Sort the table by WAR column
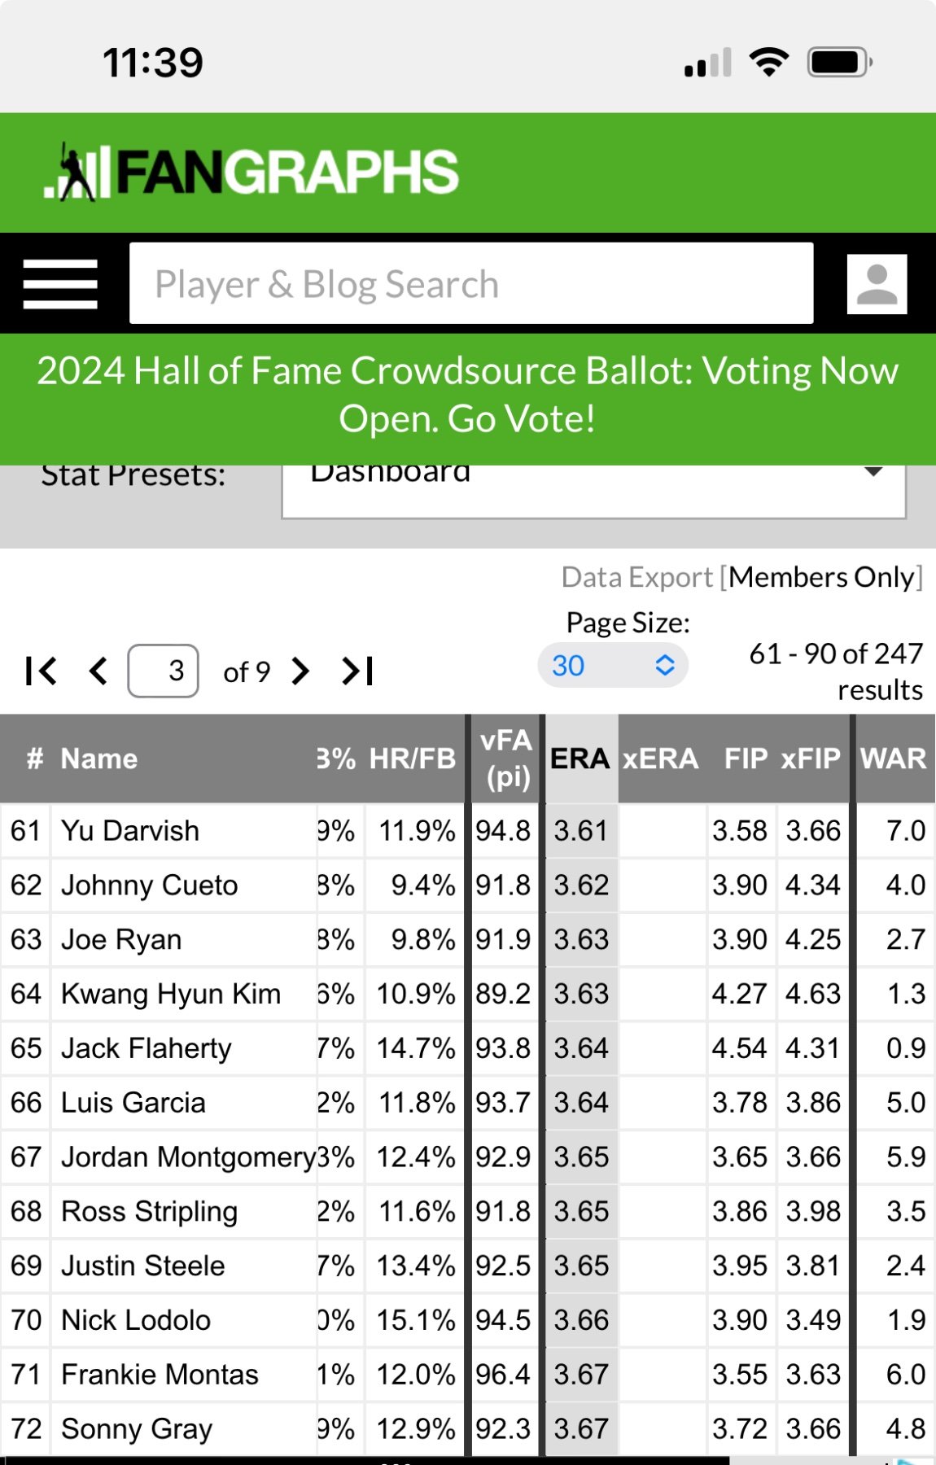The height and width of the screenshot is (1465, 936). [x=893, y=759]
